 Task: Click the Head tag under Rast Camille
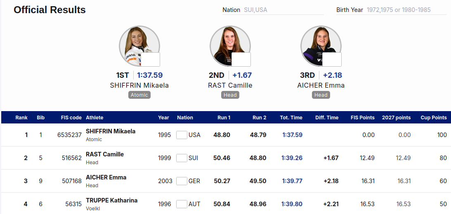coord(230,95)
